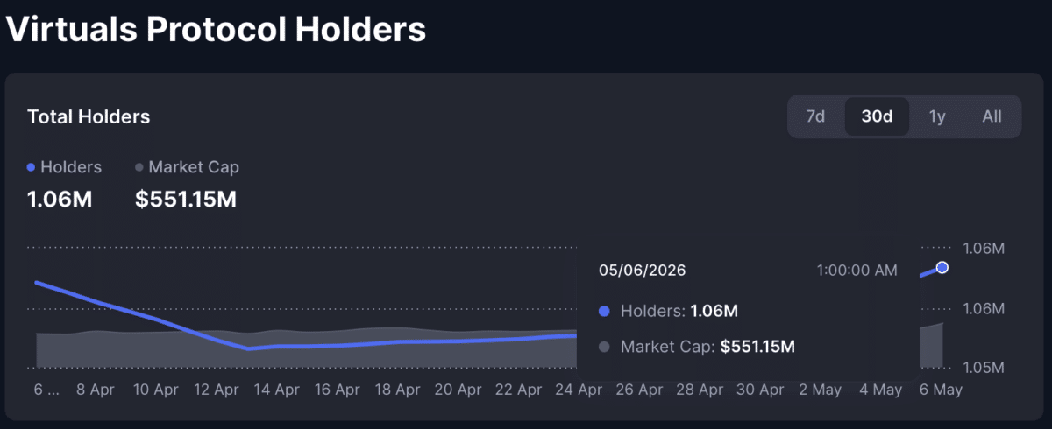Screen dimensions: 1052x429
Task: Select the 30d time range tab
Action: pos(877,116)
